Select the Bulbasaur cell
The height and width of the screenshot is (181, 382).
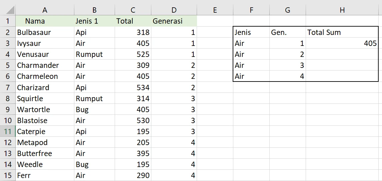pos(45,32)
